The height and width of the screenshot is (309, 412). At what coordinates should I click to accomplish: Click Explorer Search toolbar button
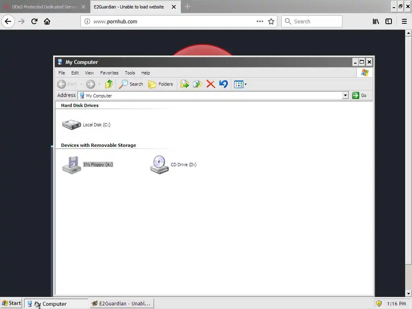tap(131, 84)
